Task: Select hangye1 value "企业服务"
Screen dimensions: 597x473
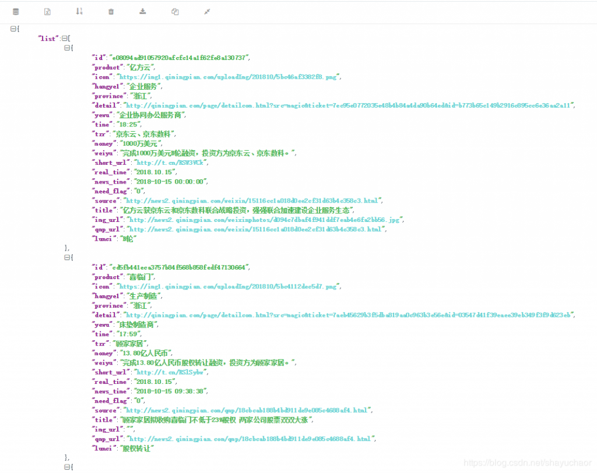Action: pos(143,86)
